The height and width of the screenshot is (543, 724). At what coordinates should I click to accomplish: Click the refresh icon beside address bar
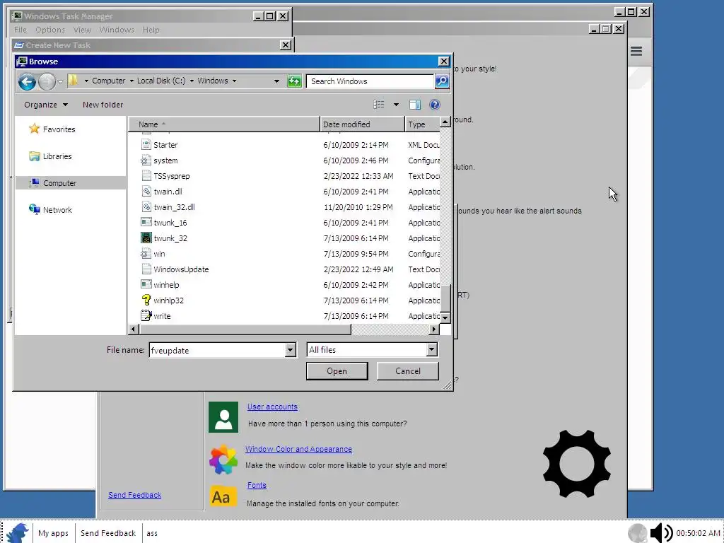pyautogui.click(x=294, y=81)
